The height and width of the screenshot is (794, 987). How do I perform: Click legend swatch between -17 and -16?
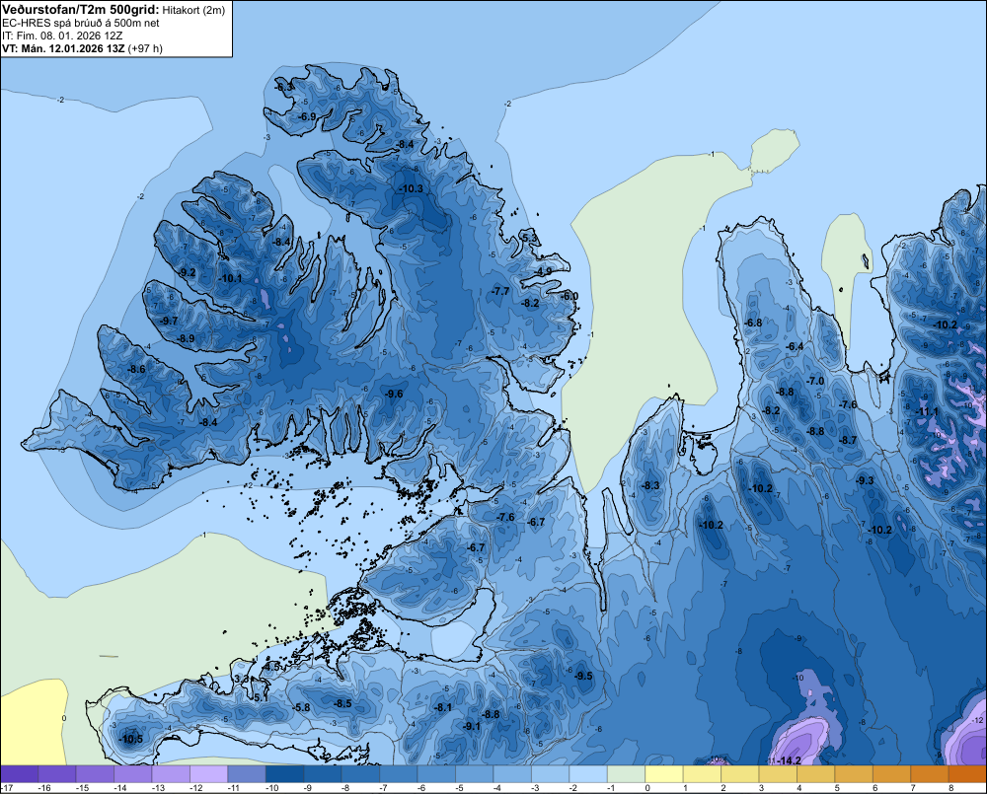pos(20,774)
